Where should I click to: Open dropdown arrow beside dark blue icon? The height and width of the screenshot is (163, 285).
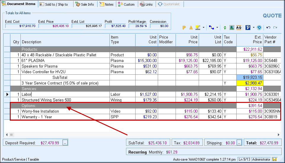(x=254, y=28)
